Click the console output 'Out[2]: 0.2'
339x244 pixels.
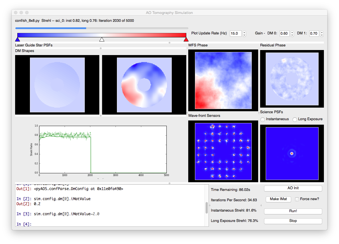[x=28, y=204]
